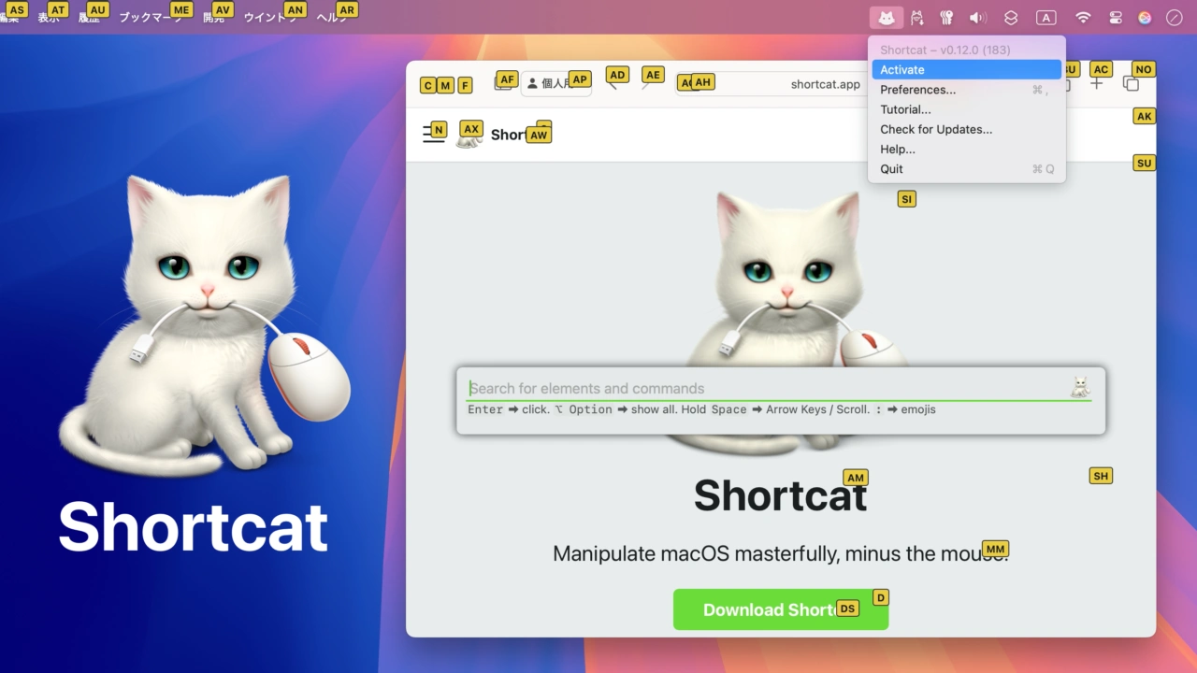Click the keys password manager menu bar icon
This screenshot has height=673, width=1197.
946,18
